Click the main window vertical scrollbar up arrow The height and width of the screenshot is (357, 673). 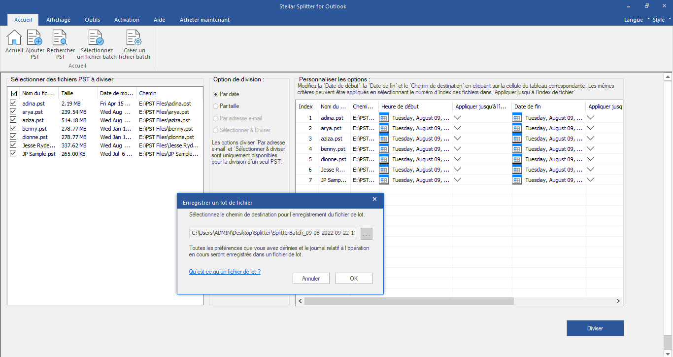click(668, 76)
